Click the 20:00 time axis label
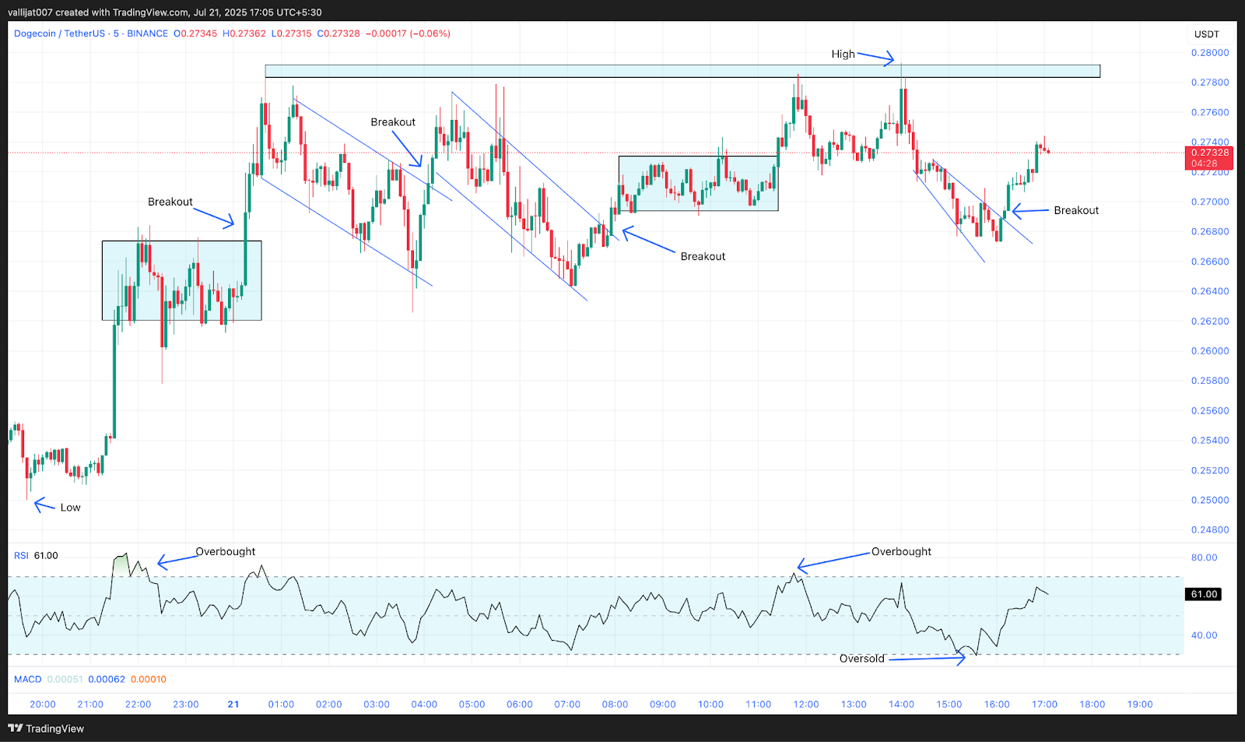This screenshot has height=742, width=1245. pos(43,704)
